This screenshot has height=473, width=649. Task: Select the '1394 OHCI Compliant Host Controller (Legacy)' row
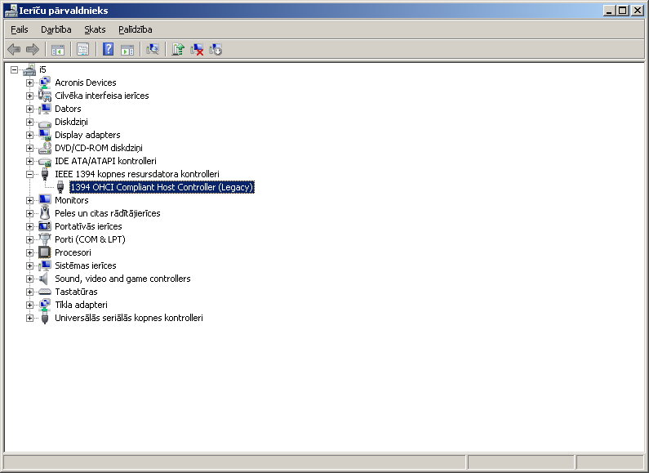pyautogui.click(x=162, y=187)
